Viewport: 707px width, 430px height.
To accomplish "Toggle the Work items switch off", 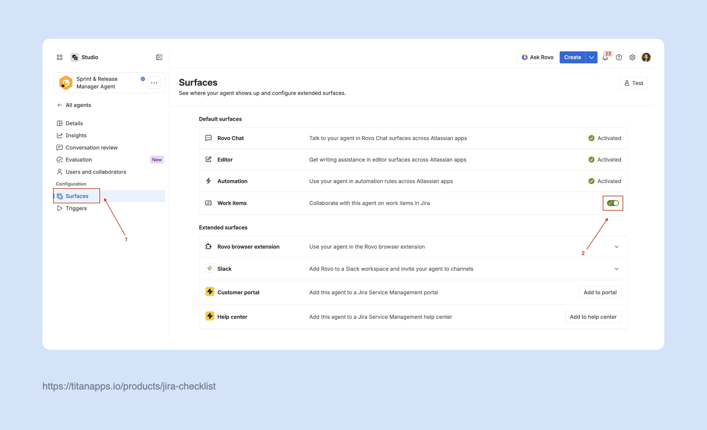I will coord(613,203).
